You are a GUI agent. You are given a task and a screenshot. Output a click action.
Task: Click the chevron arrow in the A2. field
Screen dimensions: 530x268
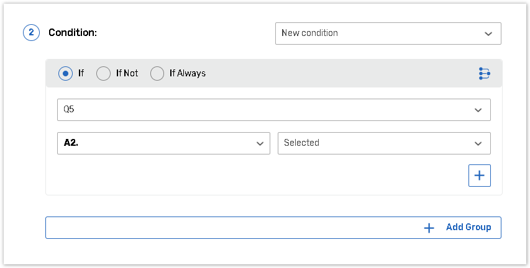pos(260,143)
